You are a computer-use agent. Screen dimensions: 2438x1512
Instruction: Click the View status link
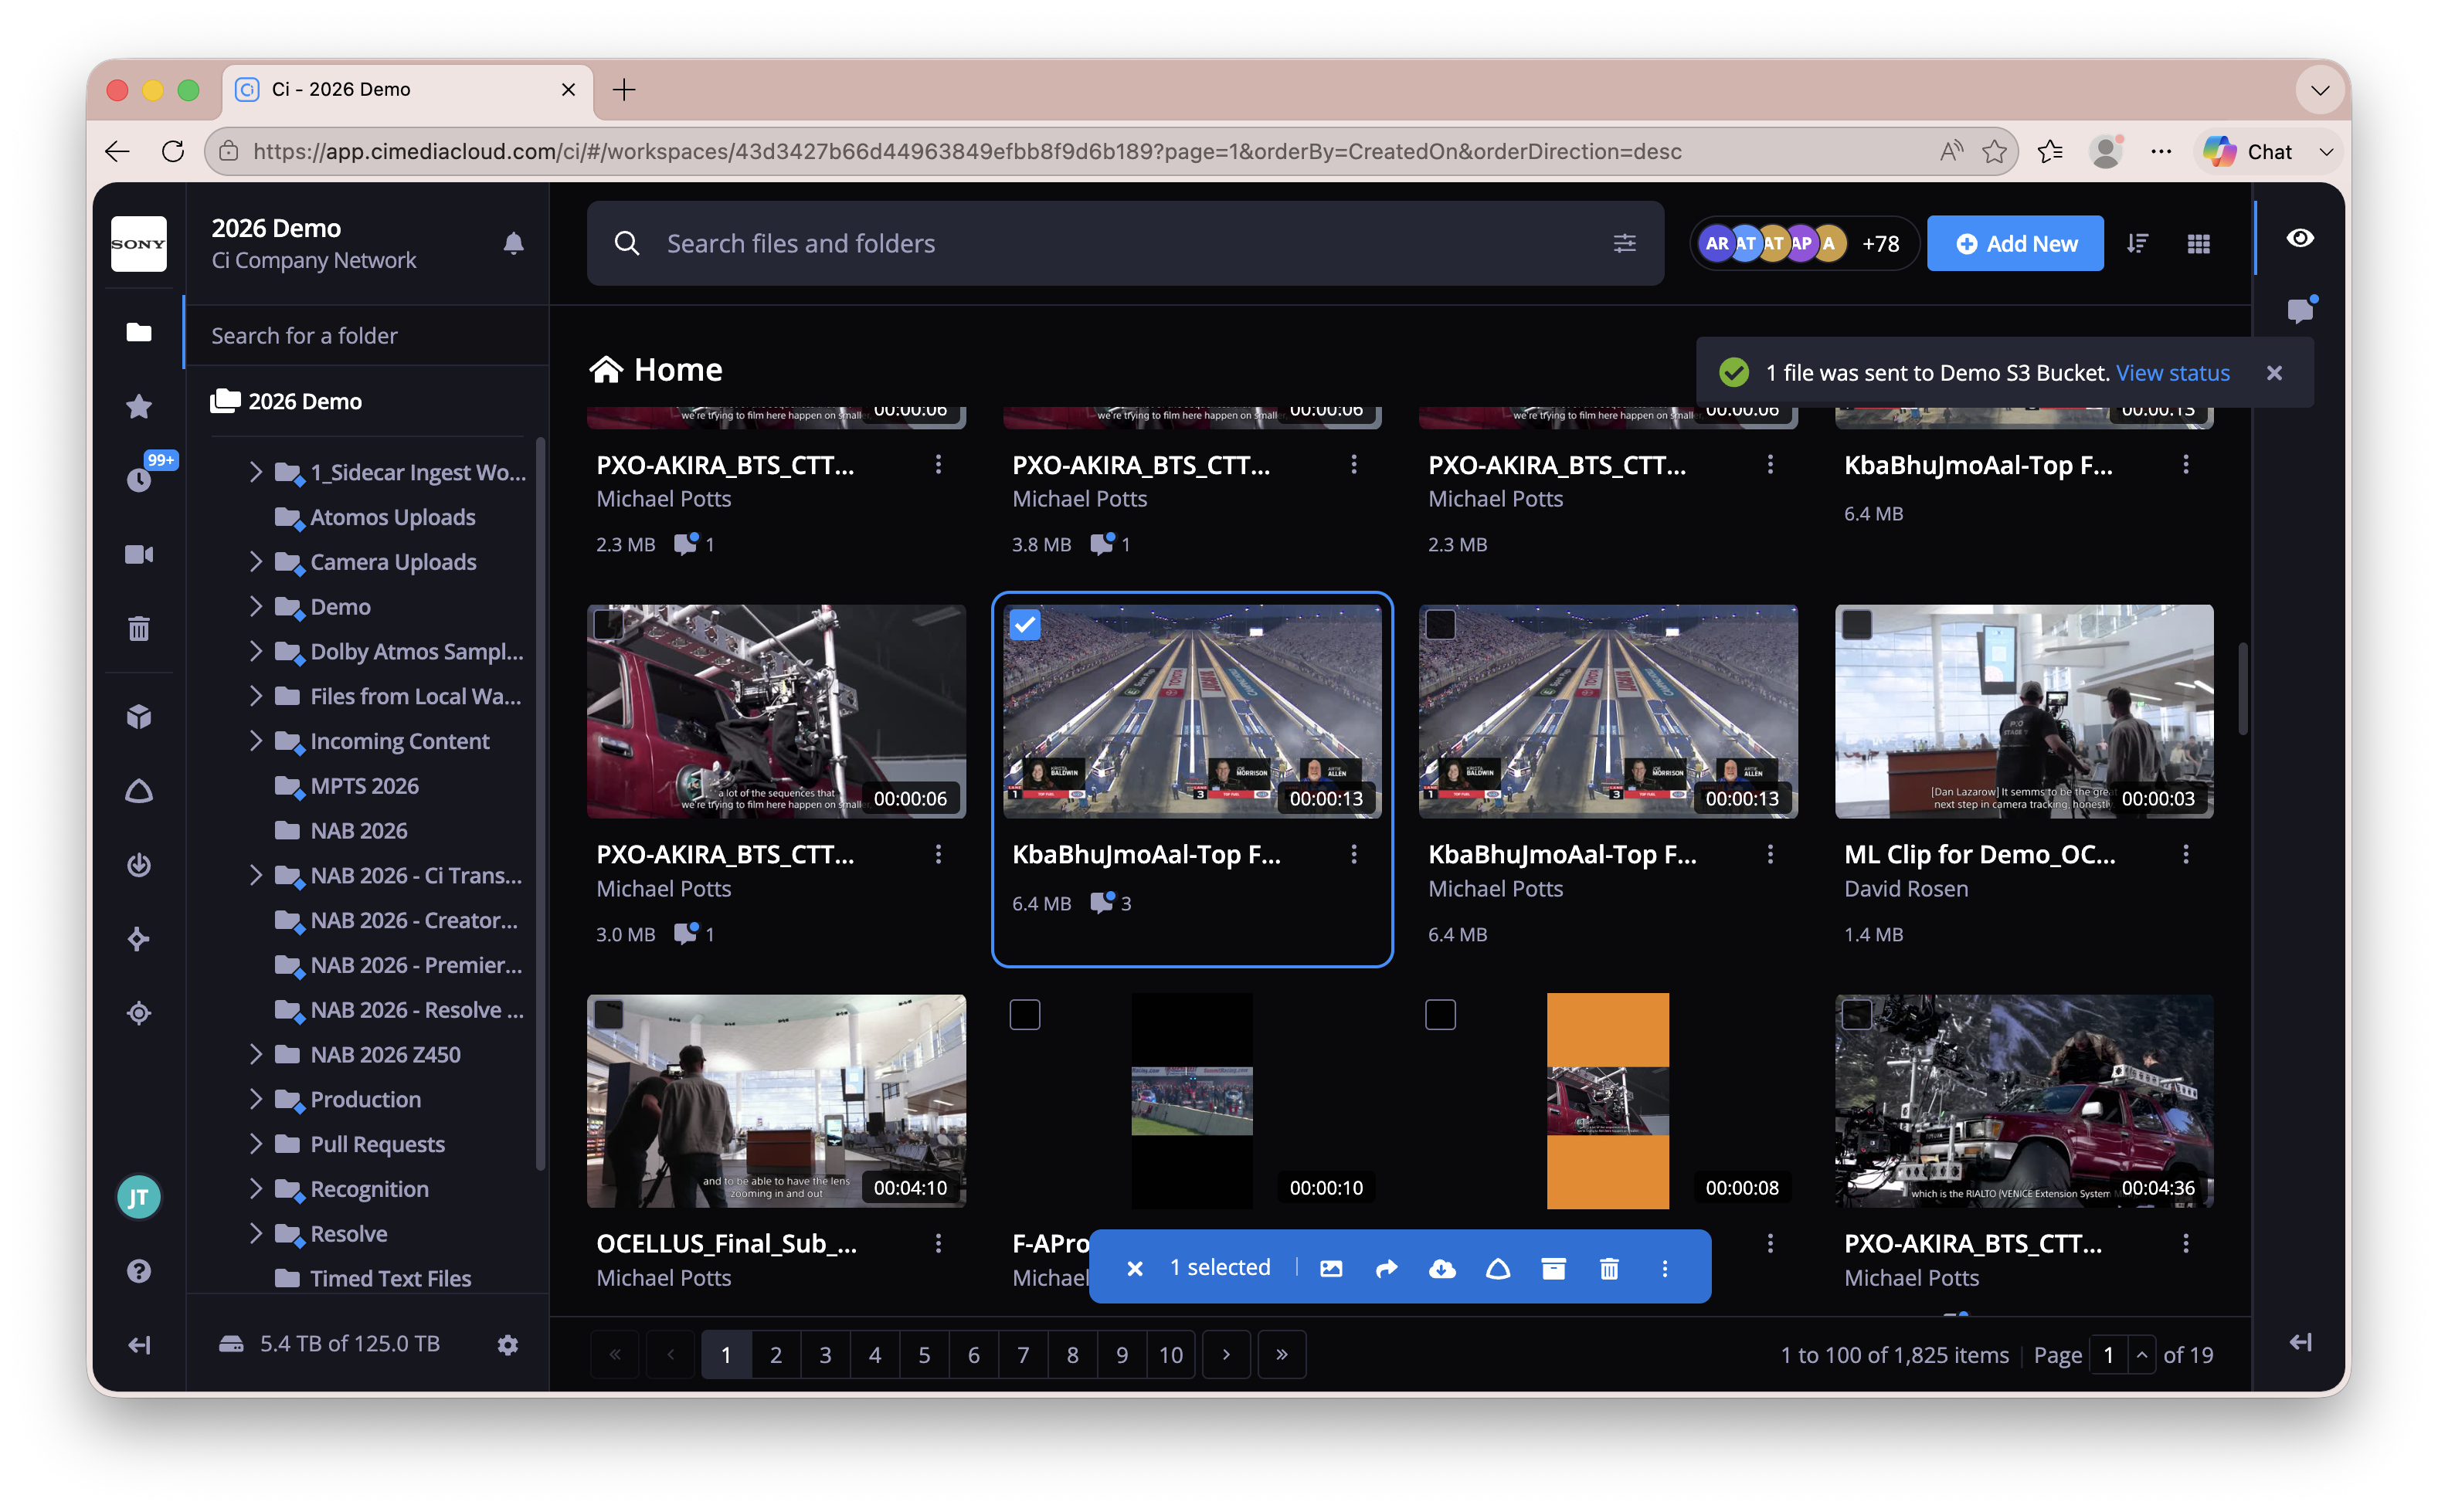(x=2172, y=373)
